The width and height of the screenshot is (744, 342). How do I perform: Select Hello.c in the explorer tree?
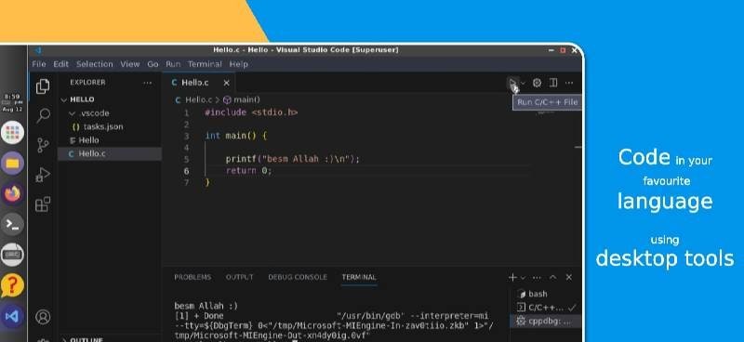109,153
